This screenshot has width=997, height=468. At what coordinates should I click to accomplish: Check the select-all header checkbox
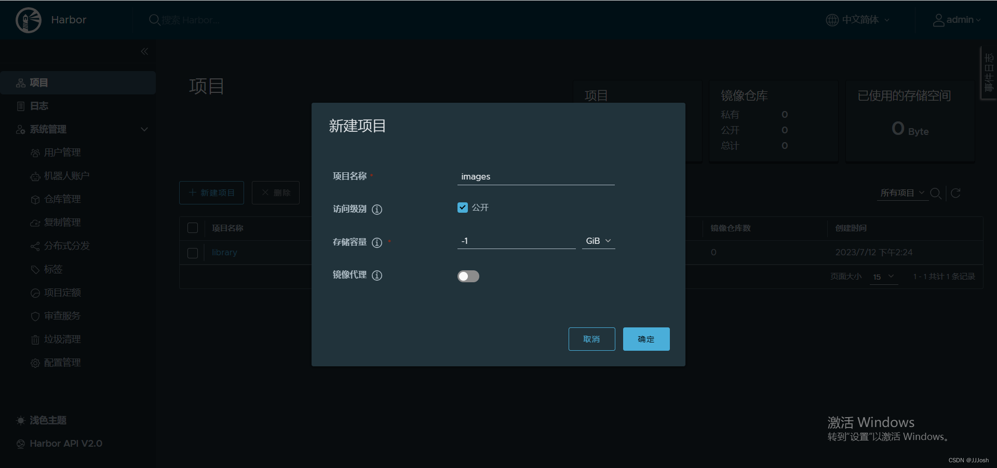[x=193, y=228]
